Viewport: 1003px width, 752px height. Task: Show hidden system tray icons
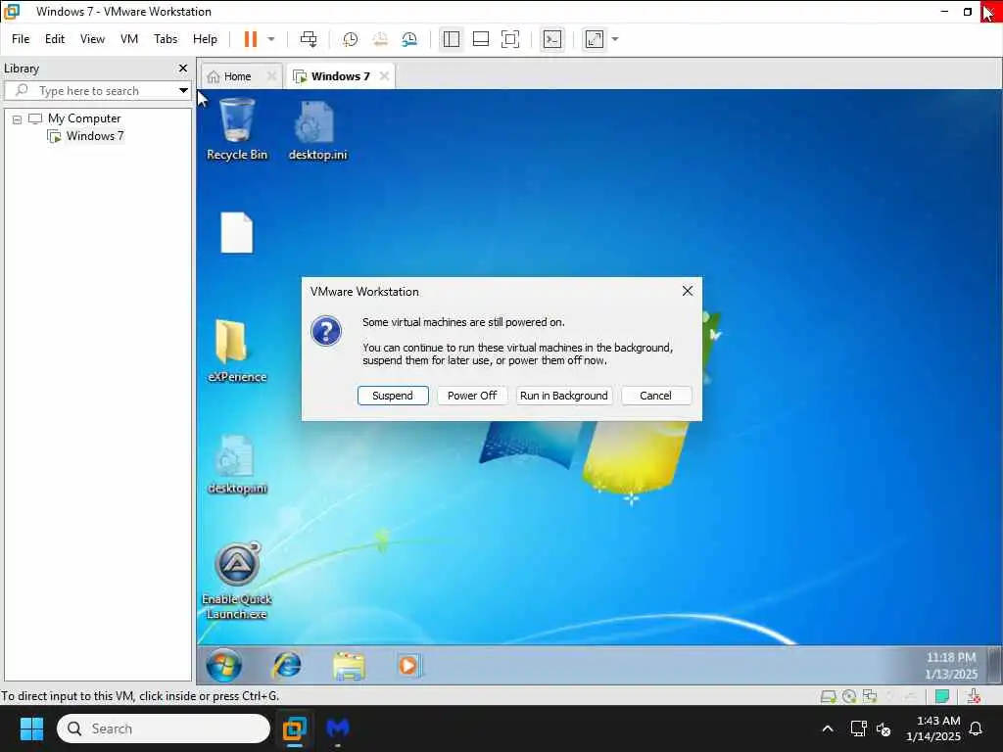(828, 728)
